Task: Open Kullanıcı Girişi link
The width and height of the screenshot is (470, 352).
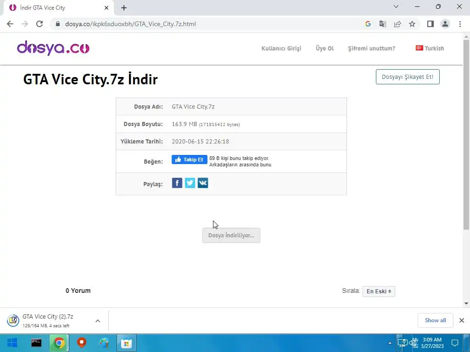Action: point(281,49)
